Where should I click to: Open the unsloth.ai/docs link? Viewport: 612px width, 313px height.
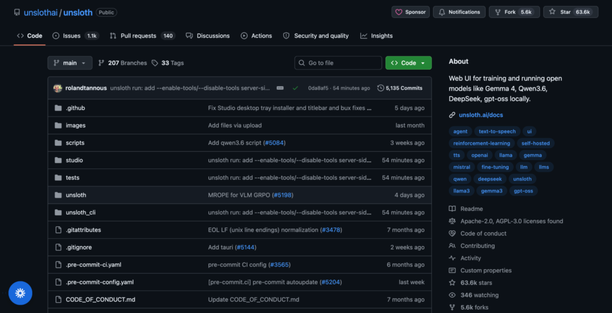(481, 115)
